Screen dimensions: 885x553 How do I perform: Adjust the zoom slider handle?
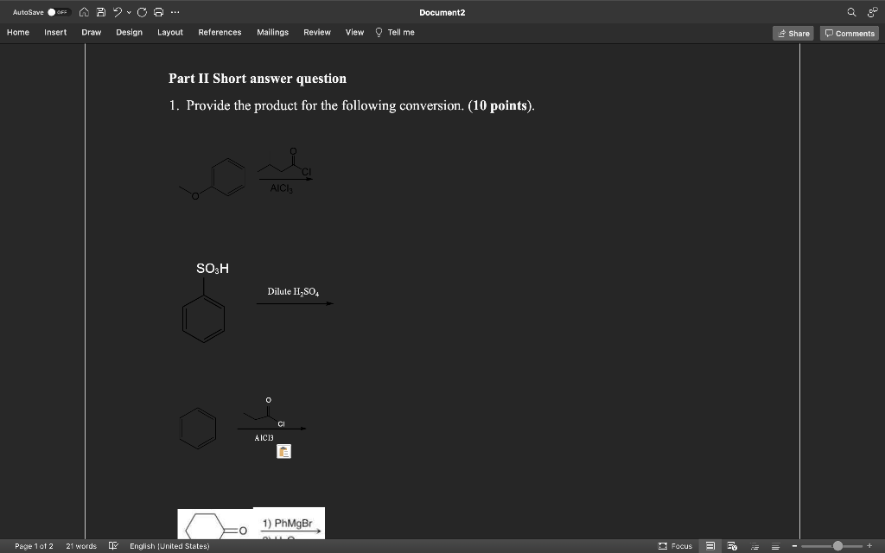(838, 546)
